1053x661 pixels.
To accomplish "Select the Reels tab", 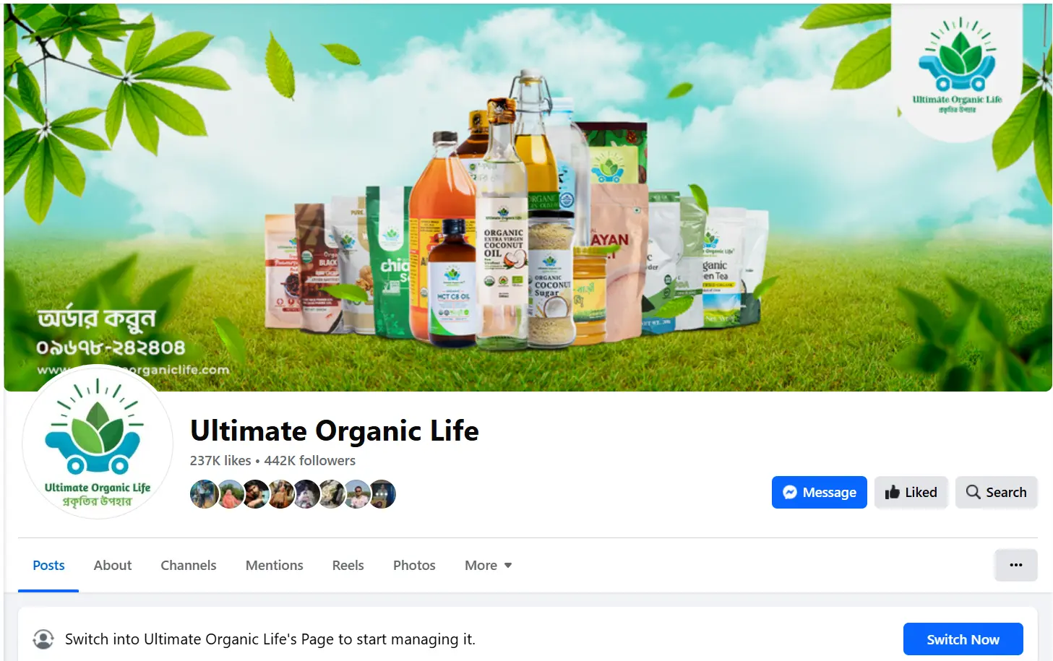I will tap(348, 565).
